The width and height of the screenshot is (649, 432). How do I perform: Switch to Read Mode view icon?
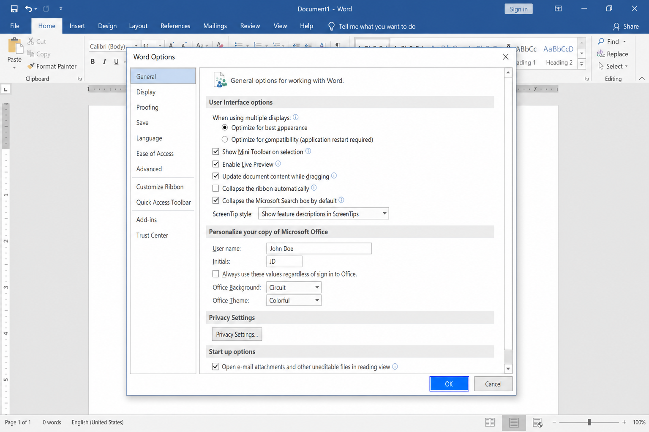[490, 422]
